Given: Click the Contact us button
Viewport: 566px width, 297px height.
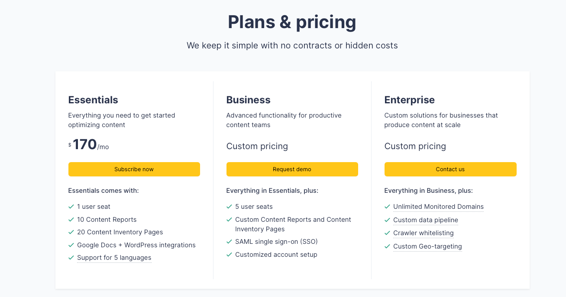Looking at the screenshot, I should [x=450, y=169].
